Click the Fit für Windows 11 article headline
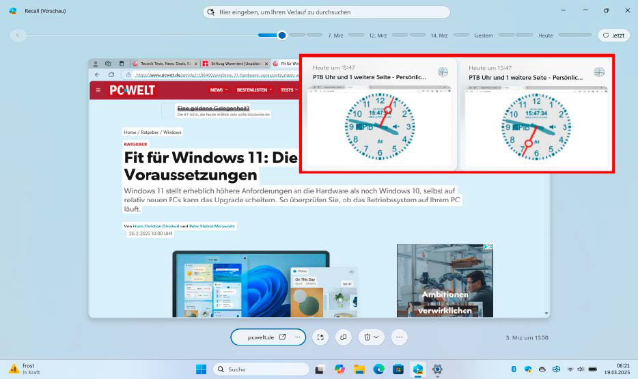This screenshot has width=638, height=379. tap(211, 166)
